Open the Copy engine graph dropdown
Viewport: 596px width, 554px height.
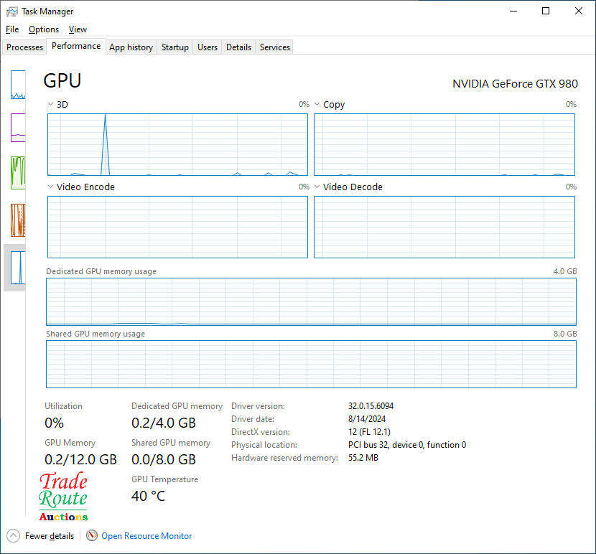(x=317, y=105)
